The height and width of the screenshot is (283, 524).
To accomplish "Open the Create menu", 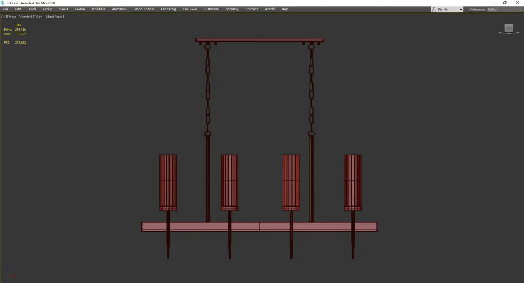I will [80, 9].
